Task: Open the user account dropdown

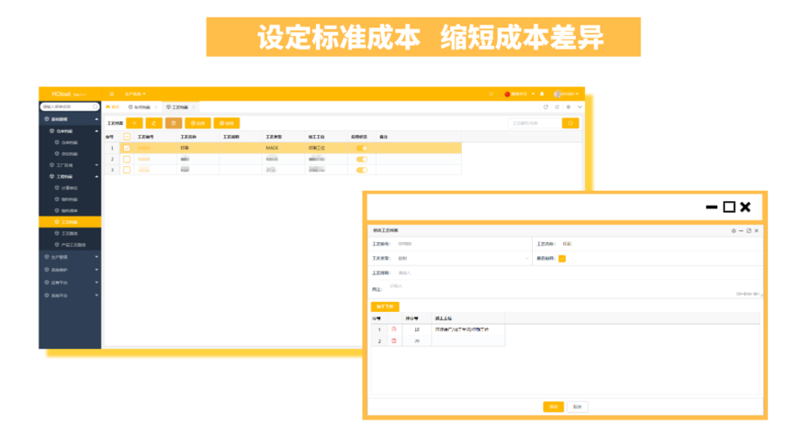Action: pos(567,94)
